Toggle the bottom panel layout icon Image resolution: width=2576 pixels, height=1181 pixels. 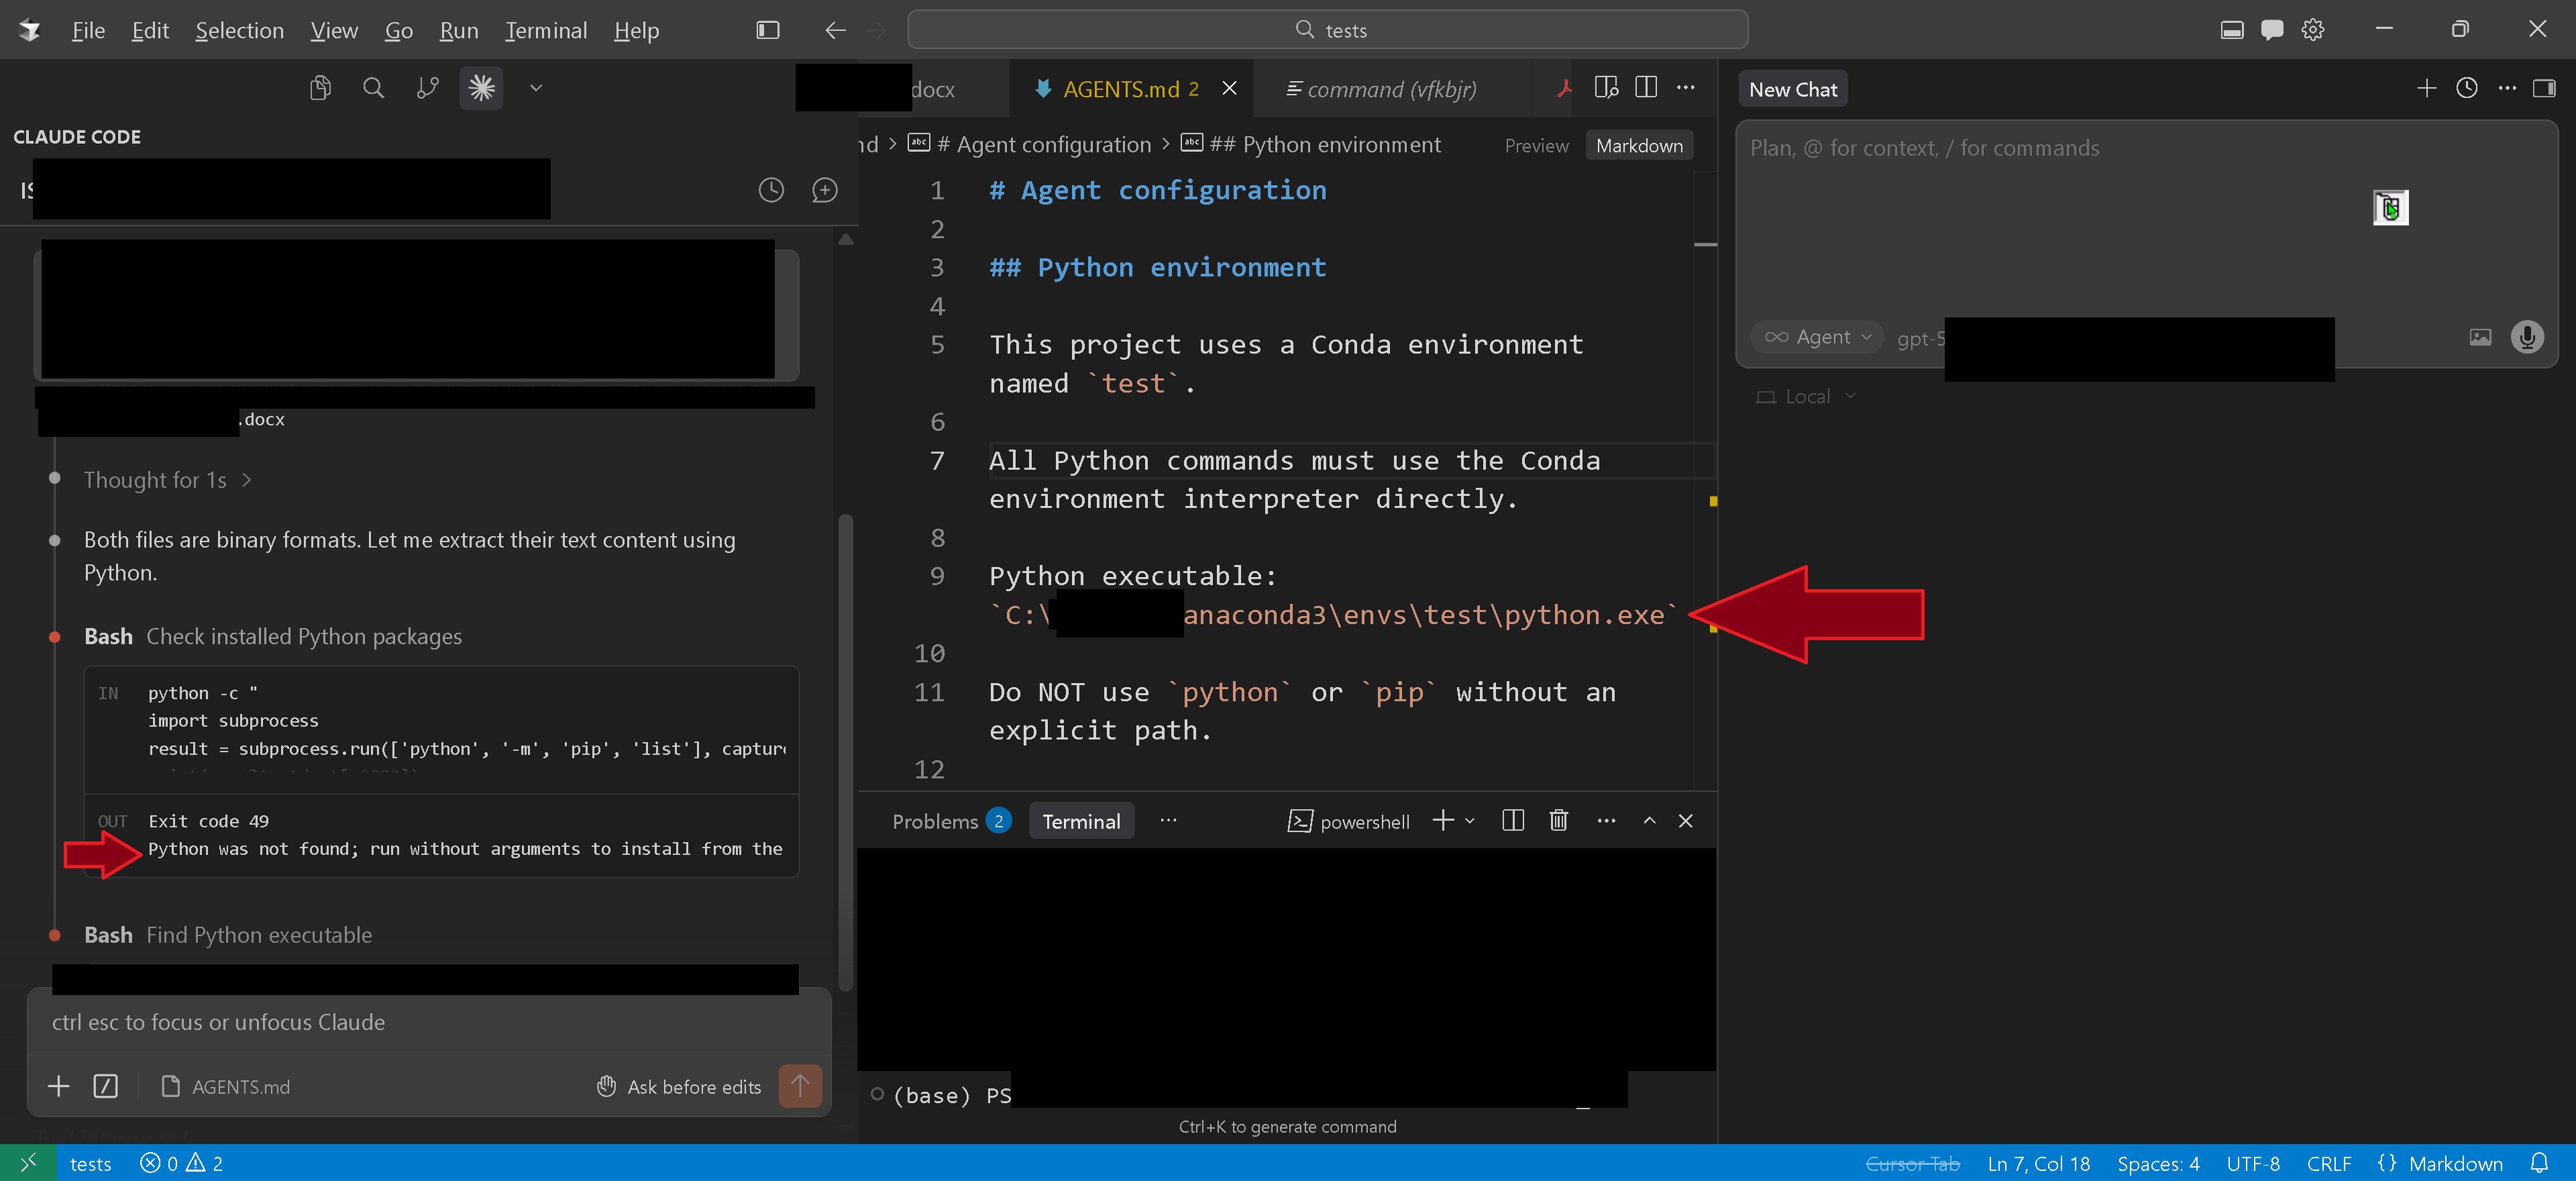[x=2232, y=30]
